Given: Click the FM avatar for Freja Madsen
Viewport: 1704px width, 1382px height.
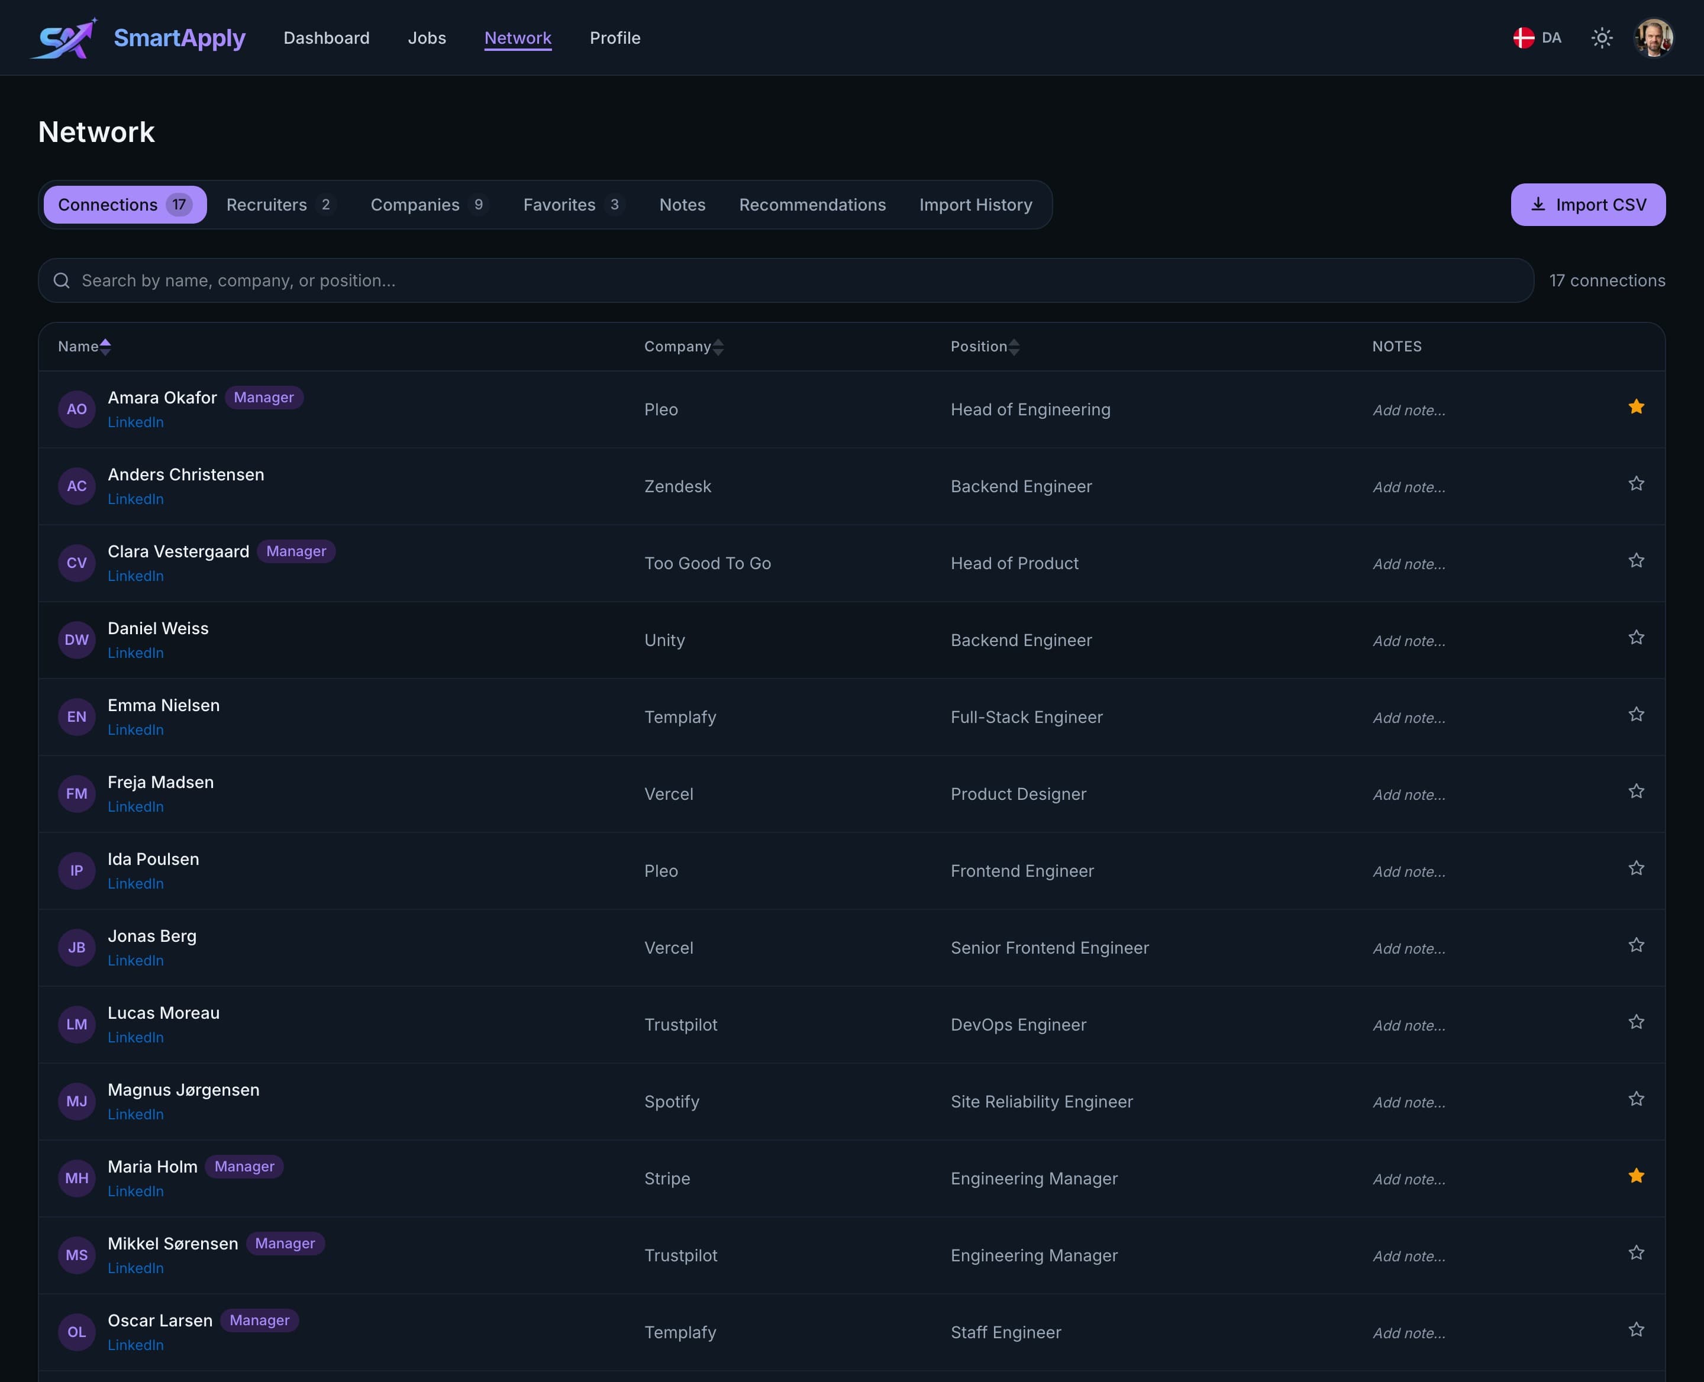Looking at the screenshot, I should (x=76, y=794).
